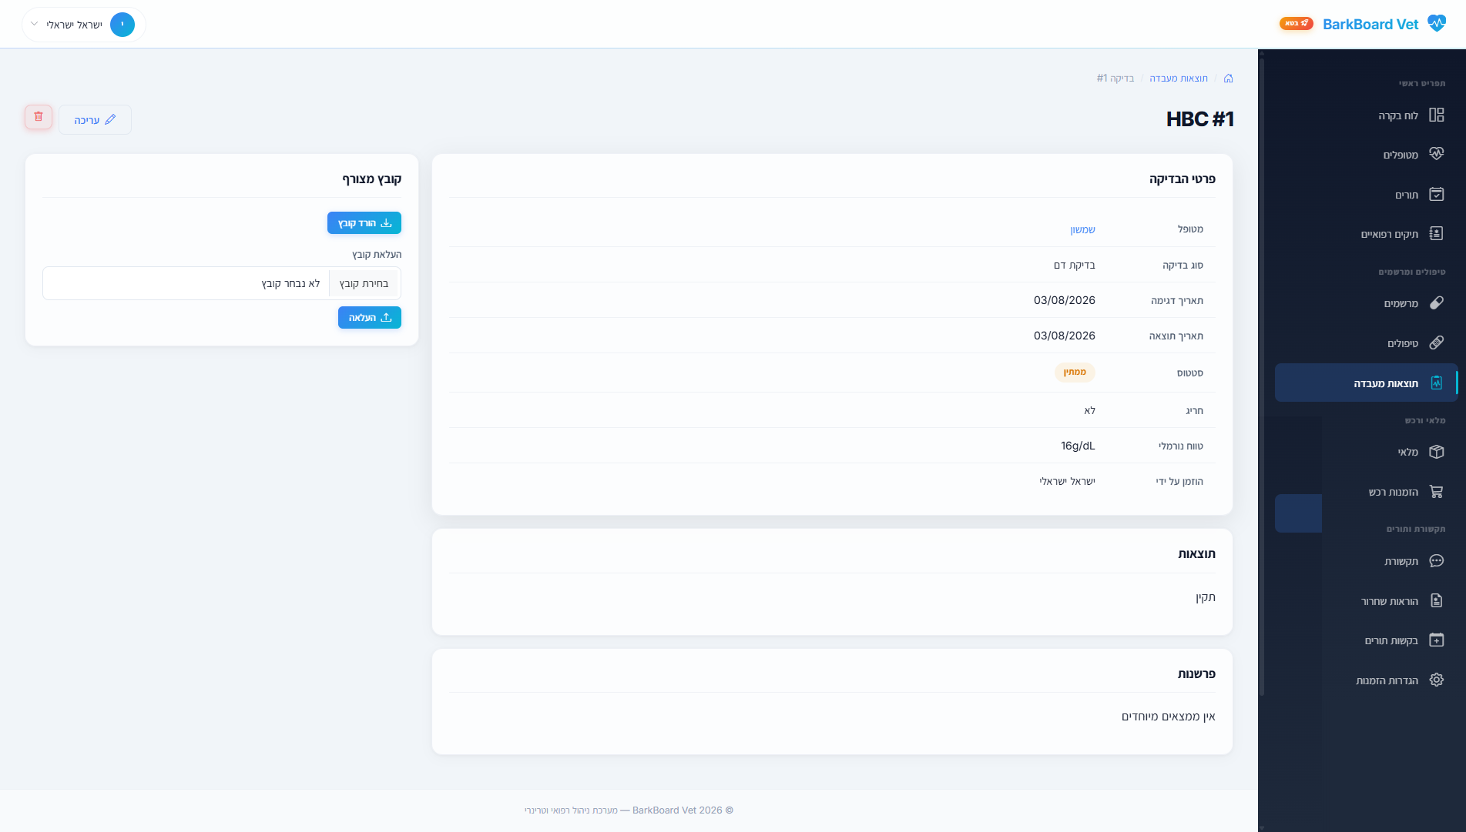Click the בדיקת דם test type value
The height and width of the screenshot is (832, 1466).
click(1075, 265)
